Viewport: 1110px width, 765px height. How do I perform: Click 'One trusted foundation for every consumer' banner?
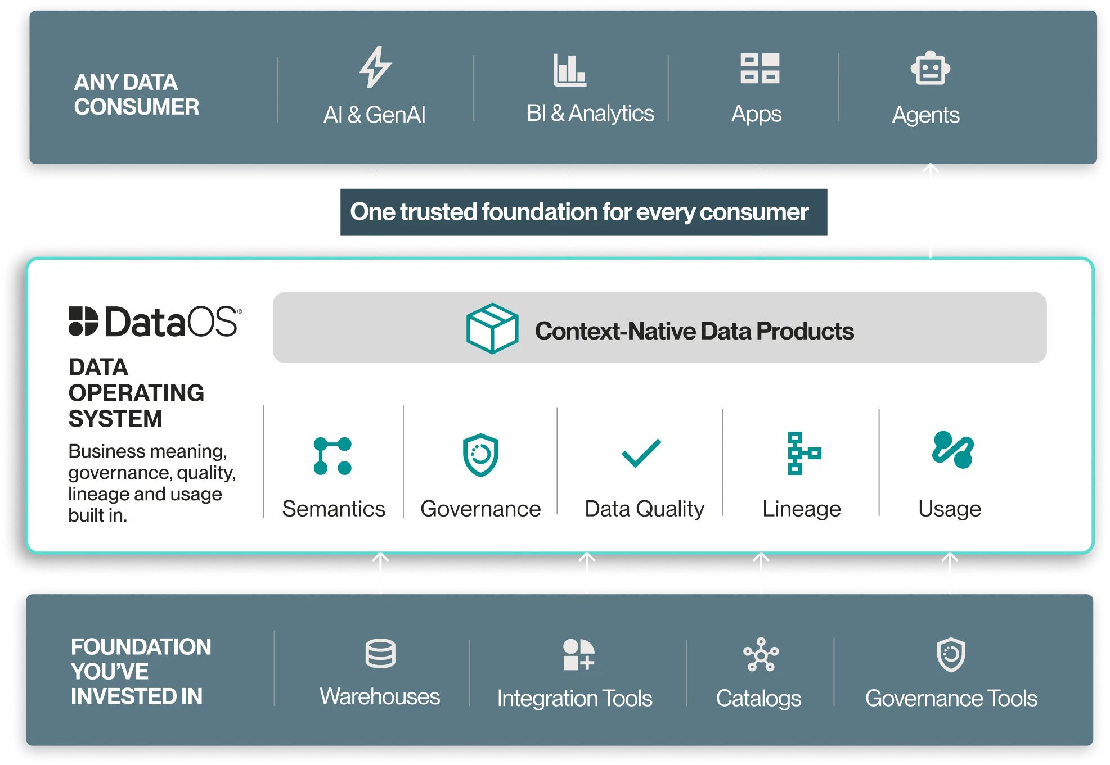coord(583,212)
